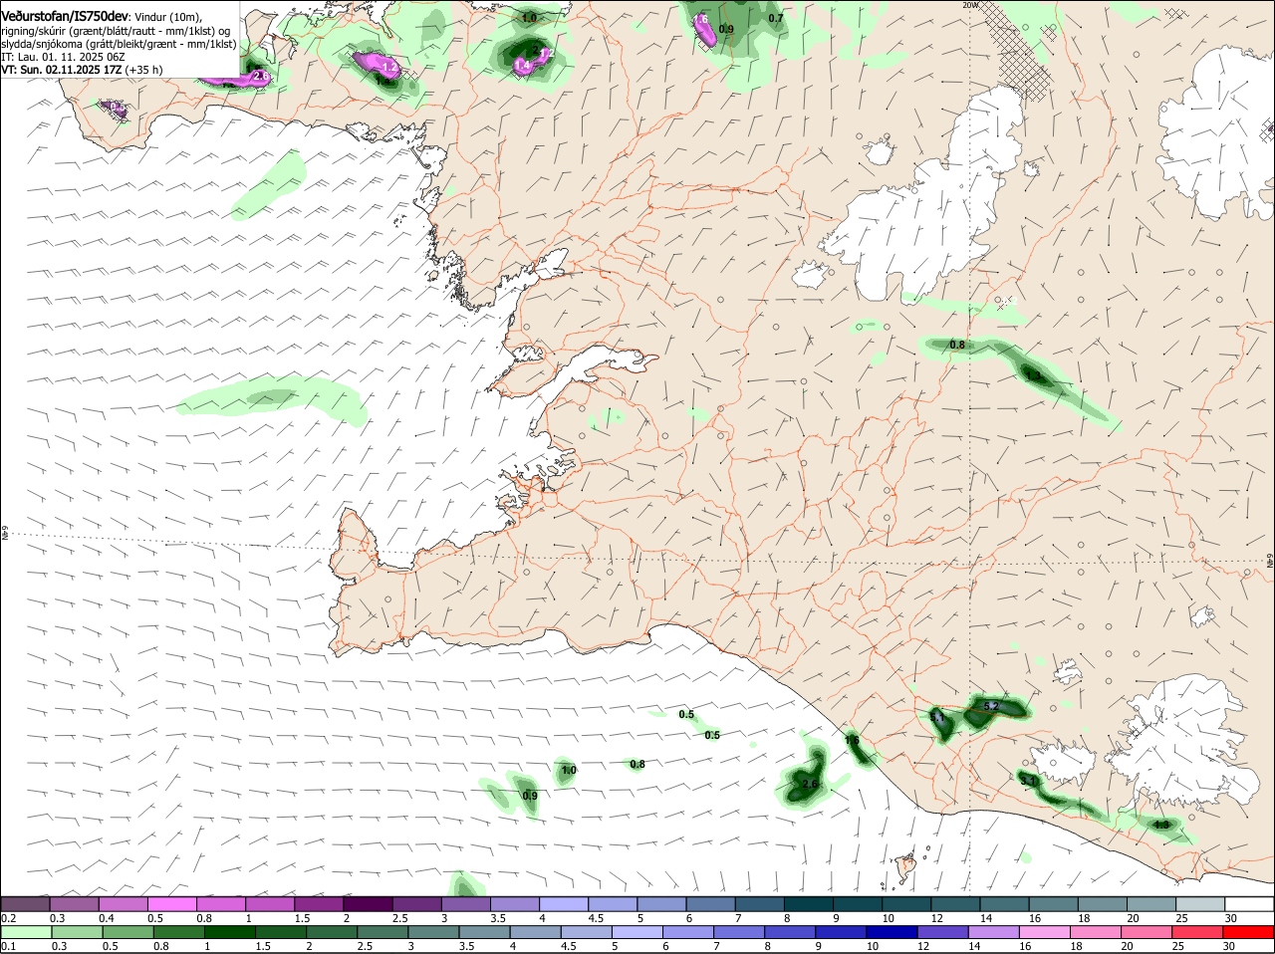Image resolution: width=1275 pixels, height=954 pixels.
Task: Click the upper legend swatch between 9 and 10
Action: coord(856,903)
